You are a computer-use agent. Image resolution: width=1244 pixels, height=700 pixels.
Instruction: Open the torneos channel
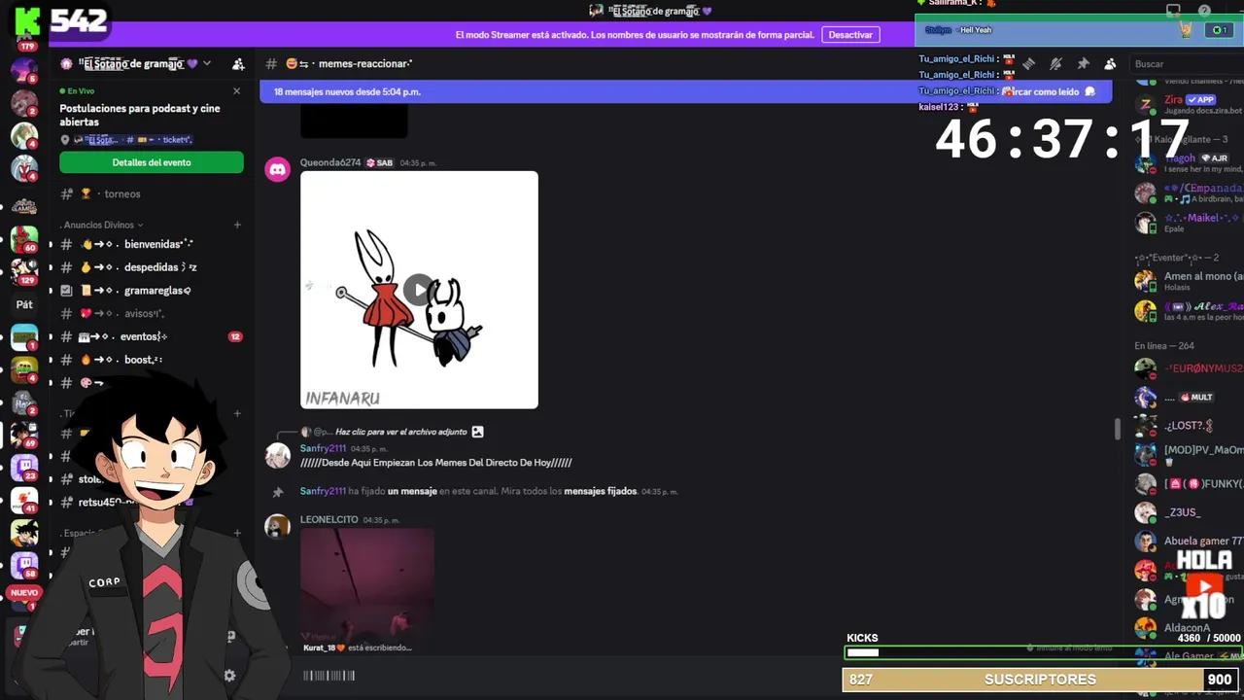click(151, 193)
